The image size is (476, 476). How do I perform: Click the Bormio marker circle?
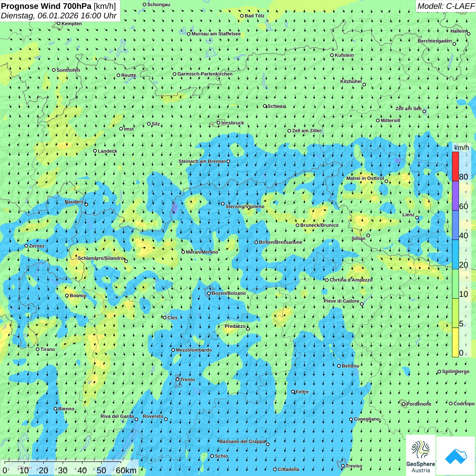click(67, 295)
